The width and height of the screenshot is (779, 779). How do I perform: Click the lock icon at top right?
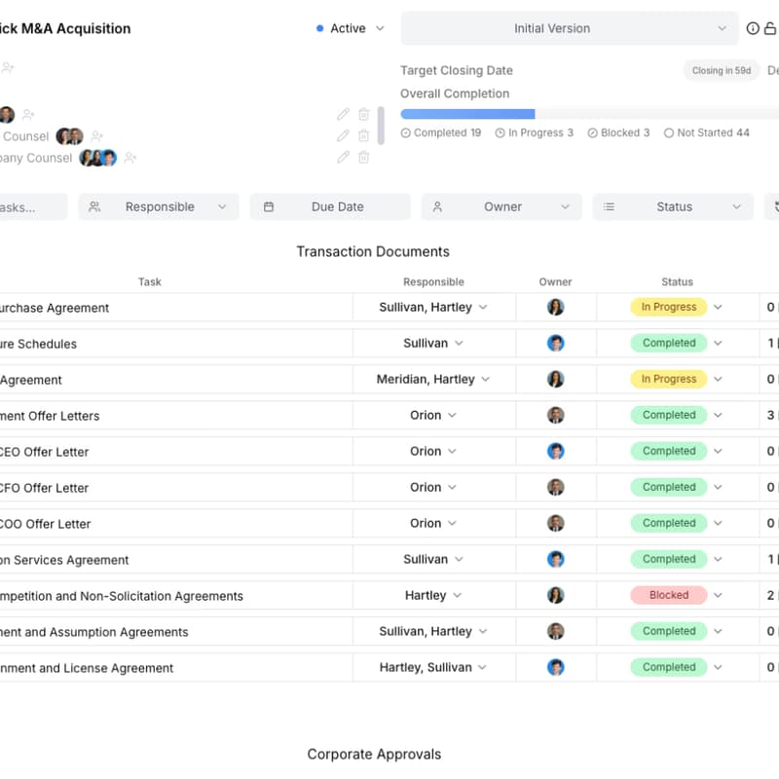click(x=771, y=28)
